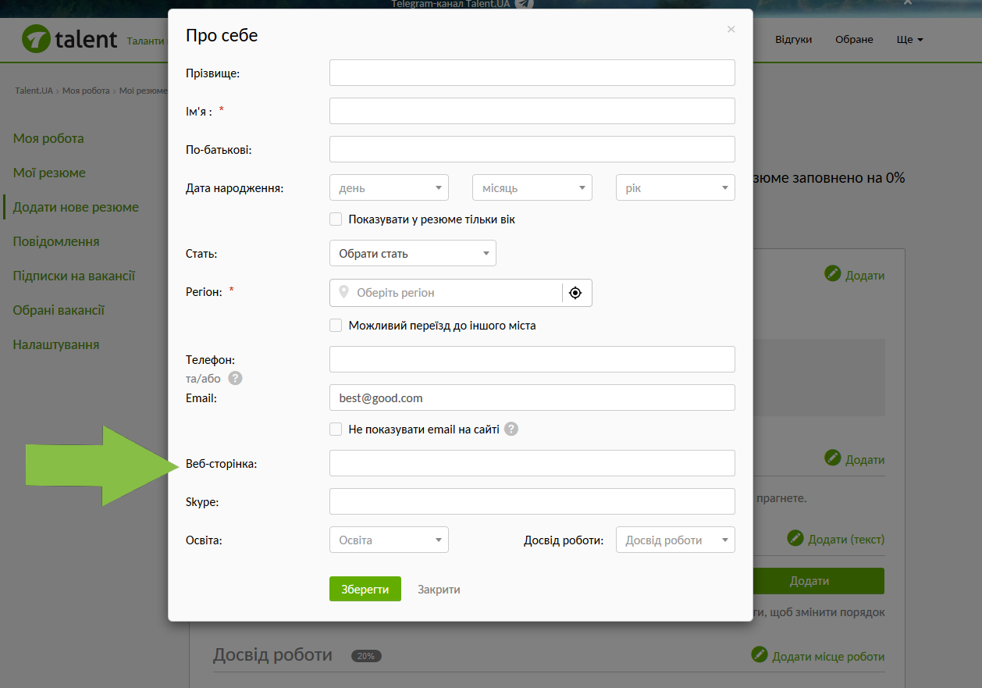982x688 pixels.
Task: Focus the Телефон input field
Action: pyautogui.click(x=532, y=359)
